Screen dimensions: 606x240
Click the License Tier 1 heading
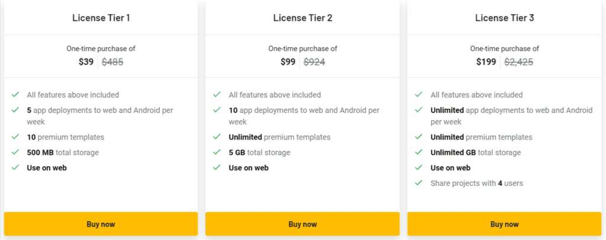point(101,18)
